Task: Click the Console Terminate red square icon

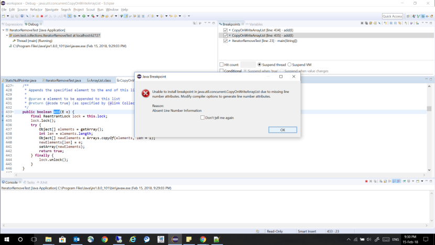Action: click(366, 181)
